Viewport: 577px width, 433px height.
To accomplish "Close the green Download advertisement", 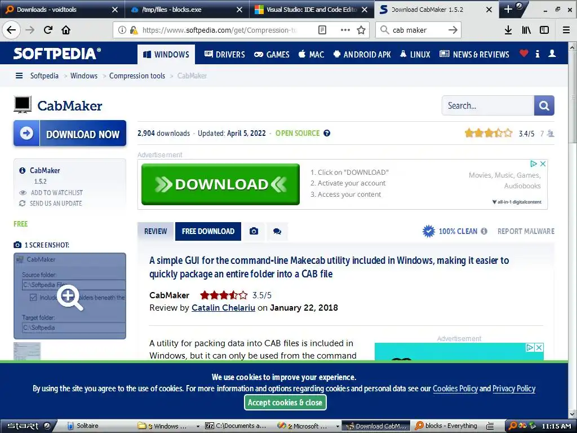I will pos(543,164).
